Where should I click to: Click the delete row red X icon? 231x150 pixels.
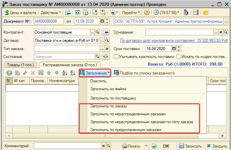pos(33,73)
